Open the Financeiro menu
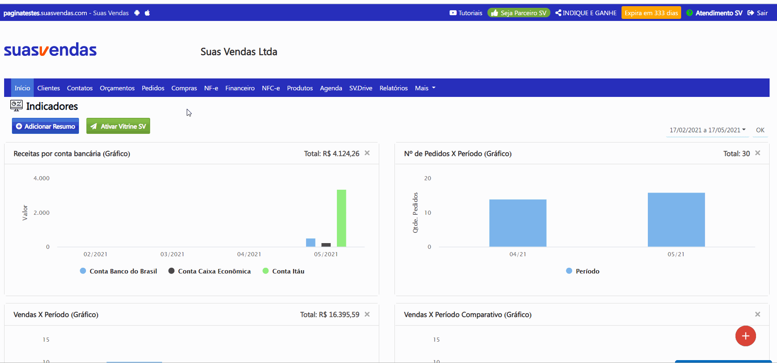This screenshot has height=363, width=777. [240, 88]
